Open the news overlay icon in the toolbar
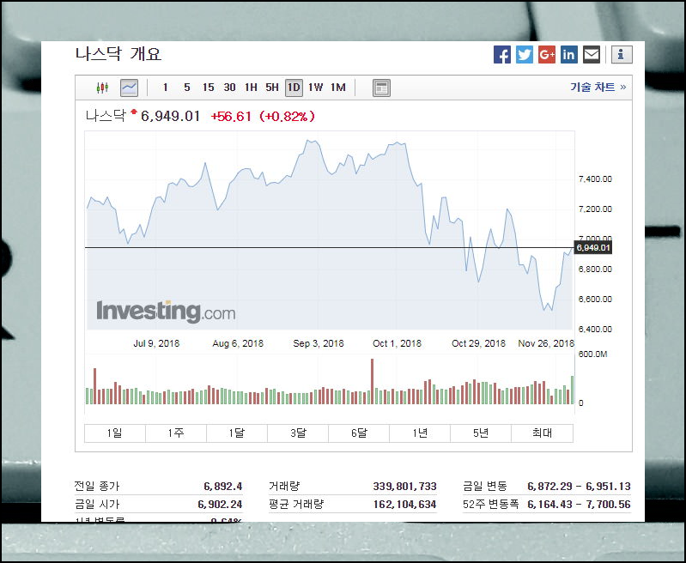 tap(381, 88)
